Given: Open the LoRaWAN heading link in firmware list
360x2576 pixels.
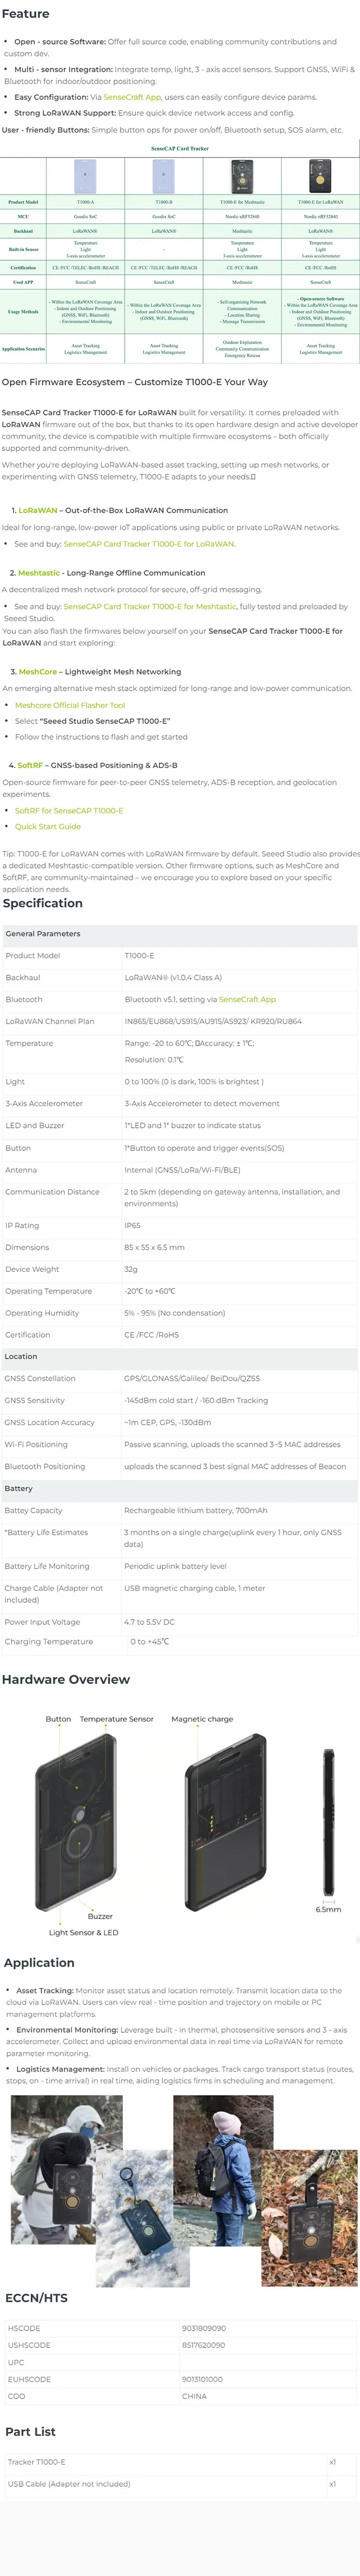Looking at the screenshot, I should (38, 510).
